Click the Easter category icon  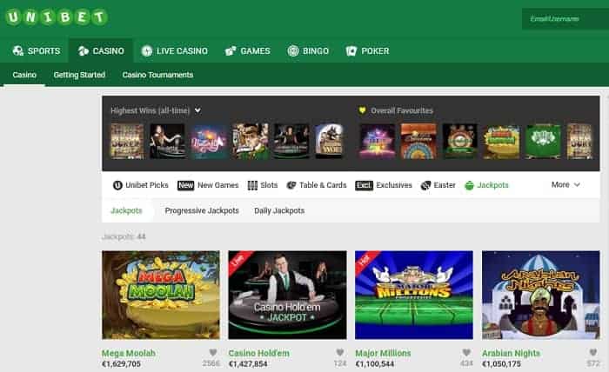[425, 185]
